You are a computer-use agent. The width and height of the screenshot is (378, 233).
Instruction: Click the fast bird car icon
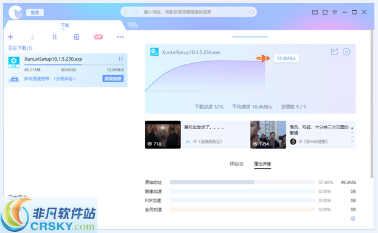14,79
